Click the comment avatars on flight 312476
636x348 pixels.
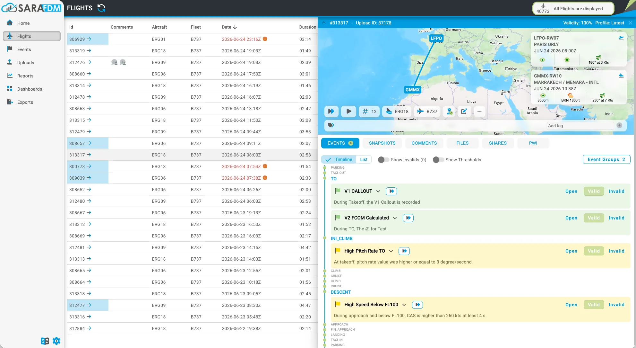[x=118, y=62]
